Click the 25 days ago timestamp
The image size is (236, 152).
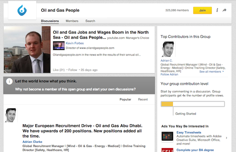click(x=89, y=70)
